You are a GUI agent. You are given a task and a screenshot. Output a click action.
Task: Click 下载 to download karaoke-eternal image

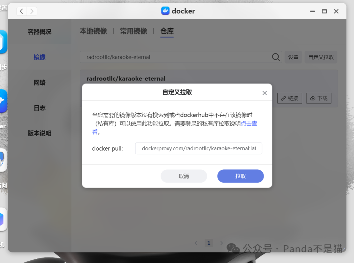point(319,98)
